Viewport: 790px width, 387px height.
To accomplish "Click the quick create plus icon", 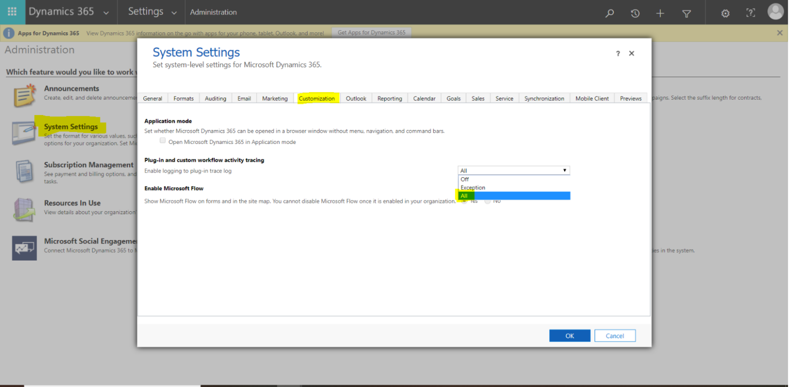I will pyautogui.click(x=660, y=13).
